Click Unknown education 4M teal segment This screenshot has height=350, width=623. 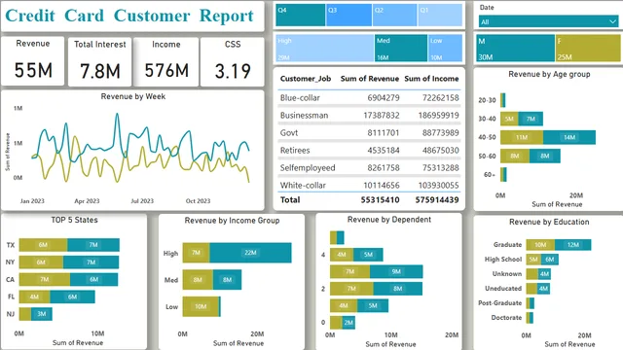click(544, 274)
